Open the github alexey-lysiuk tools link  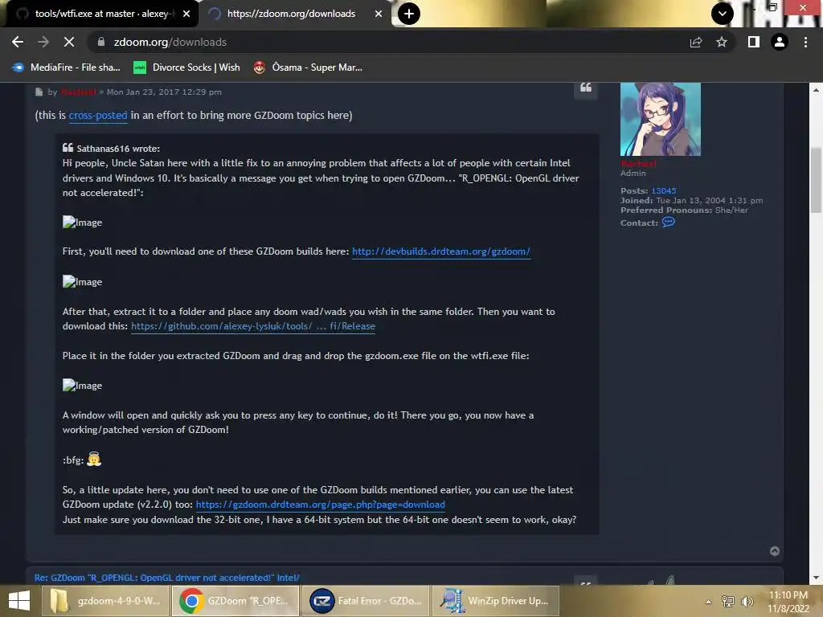point(253,326)
